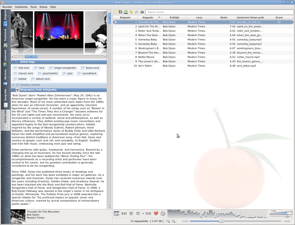Create a new playlist with the star icon
Image resolution: width=295 pixels, height=225 pixels.
[x=115, y=12]
